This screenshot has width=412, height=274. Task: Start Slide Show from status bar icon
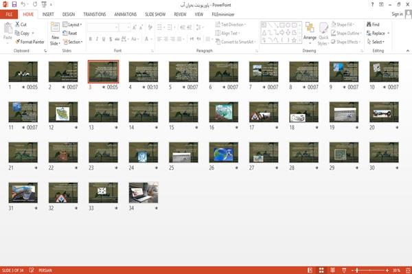coord(344,270)
